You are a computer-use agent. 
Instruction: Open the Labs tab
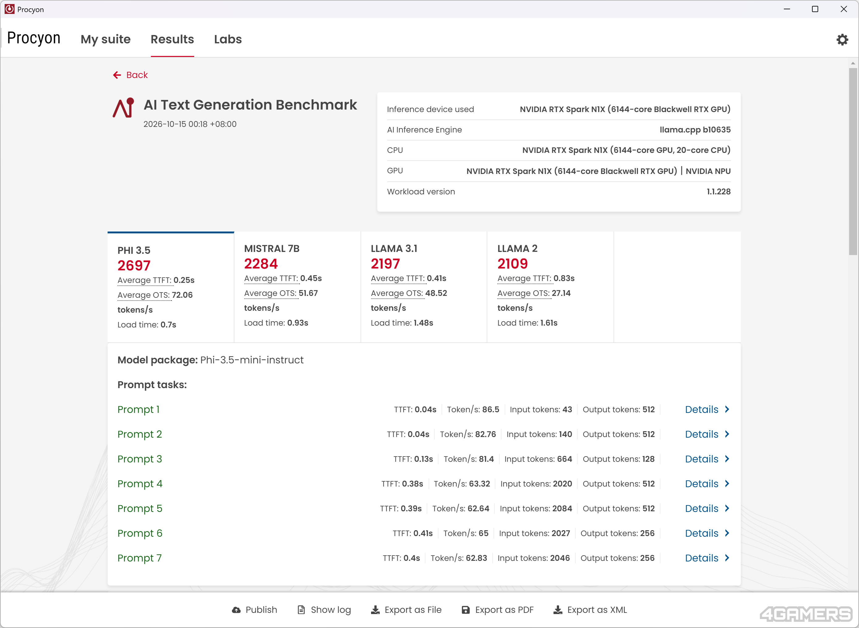coord(228,39)
